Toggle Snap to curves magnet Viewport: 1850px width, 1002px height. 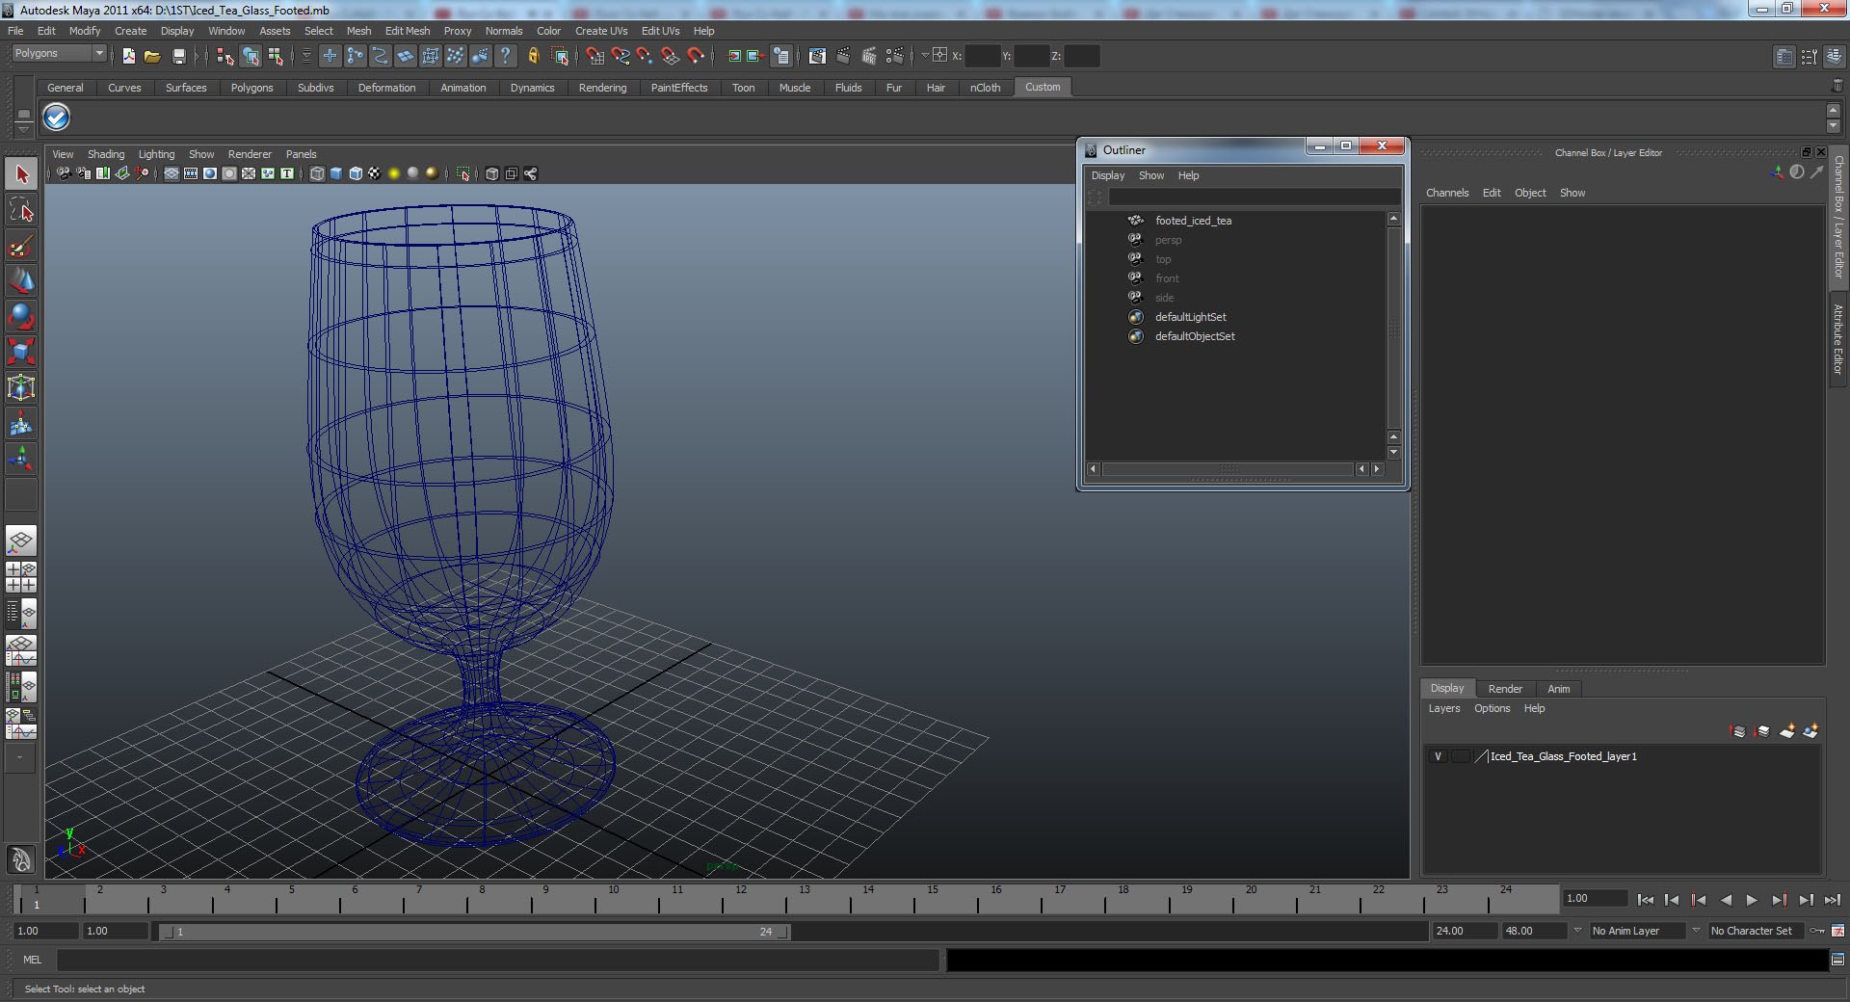[x=620, y=56]
